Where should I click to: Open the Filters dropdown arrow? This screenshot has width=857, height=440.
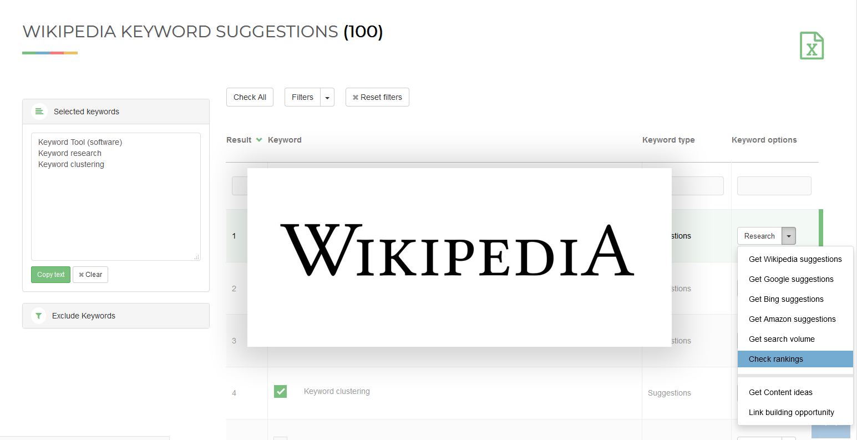coord(327,97)
